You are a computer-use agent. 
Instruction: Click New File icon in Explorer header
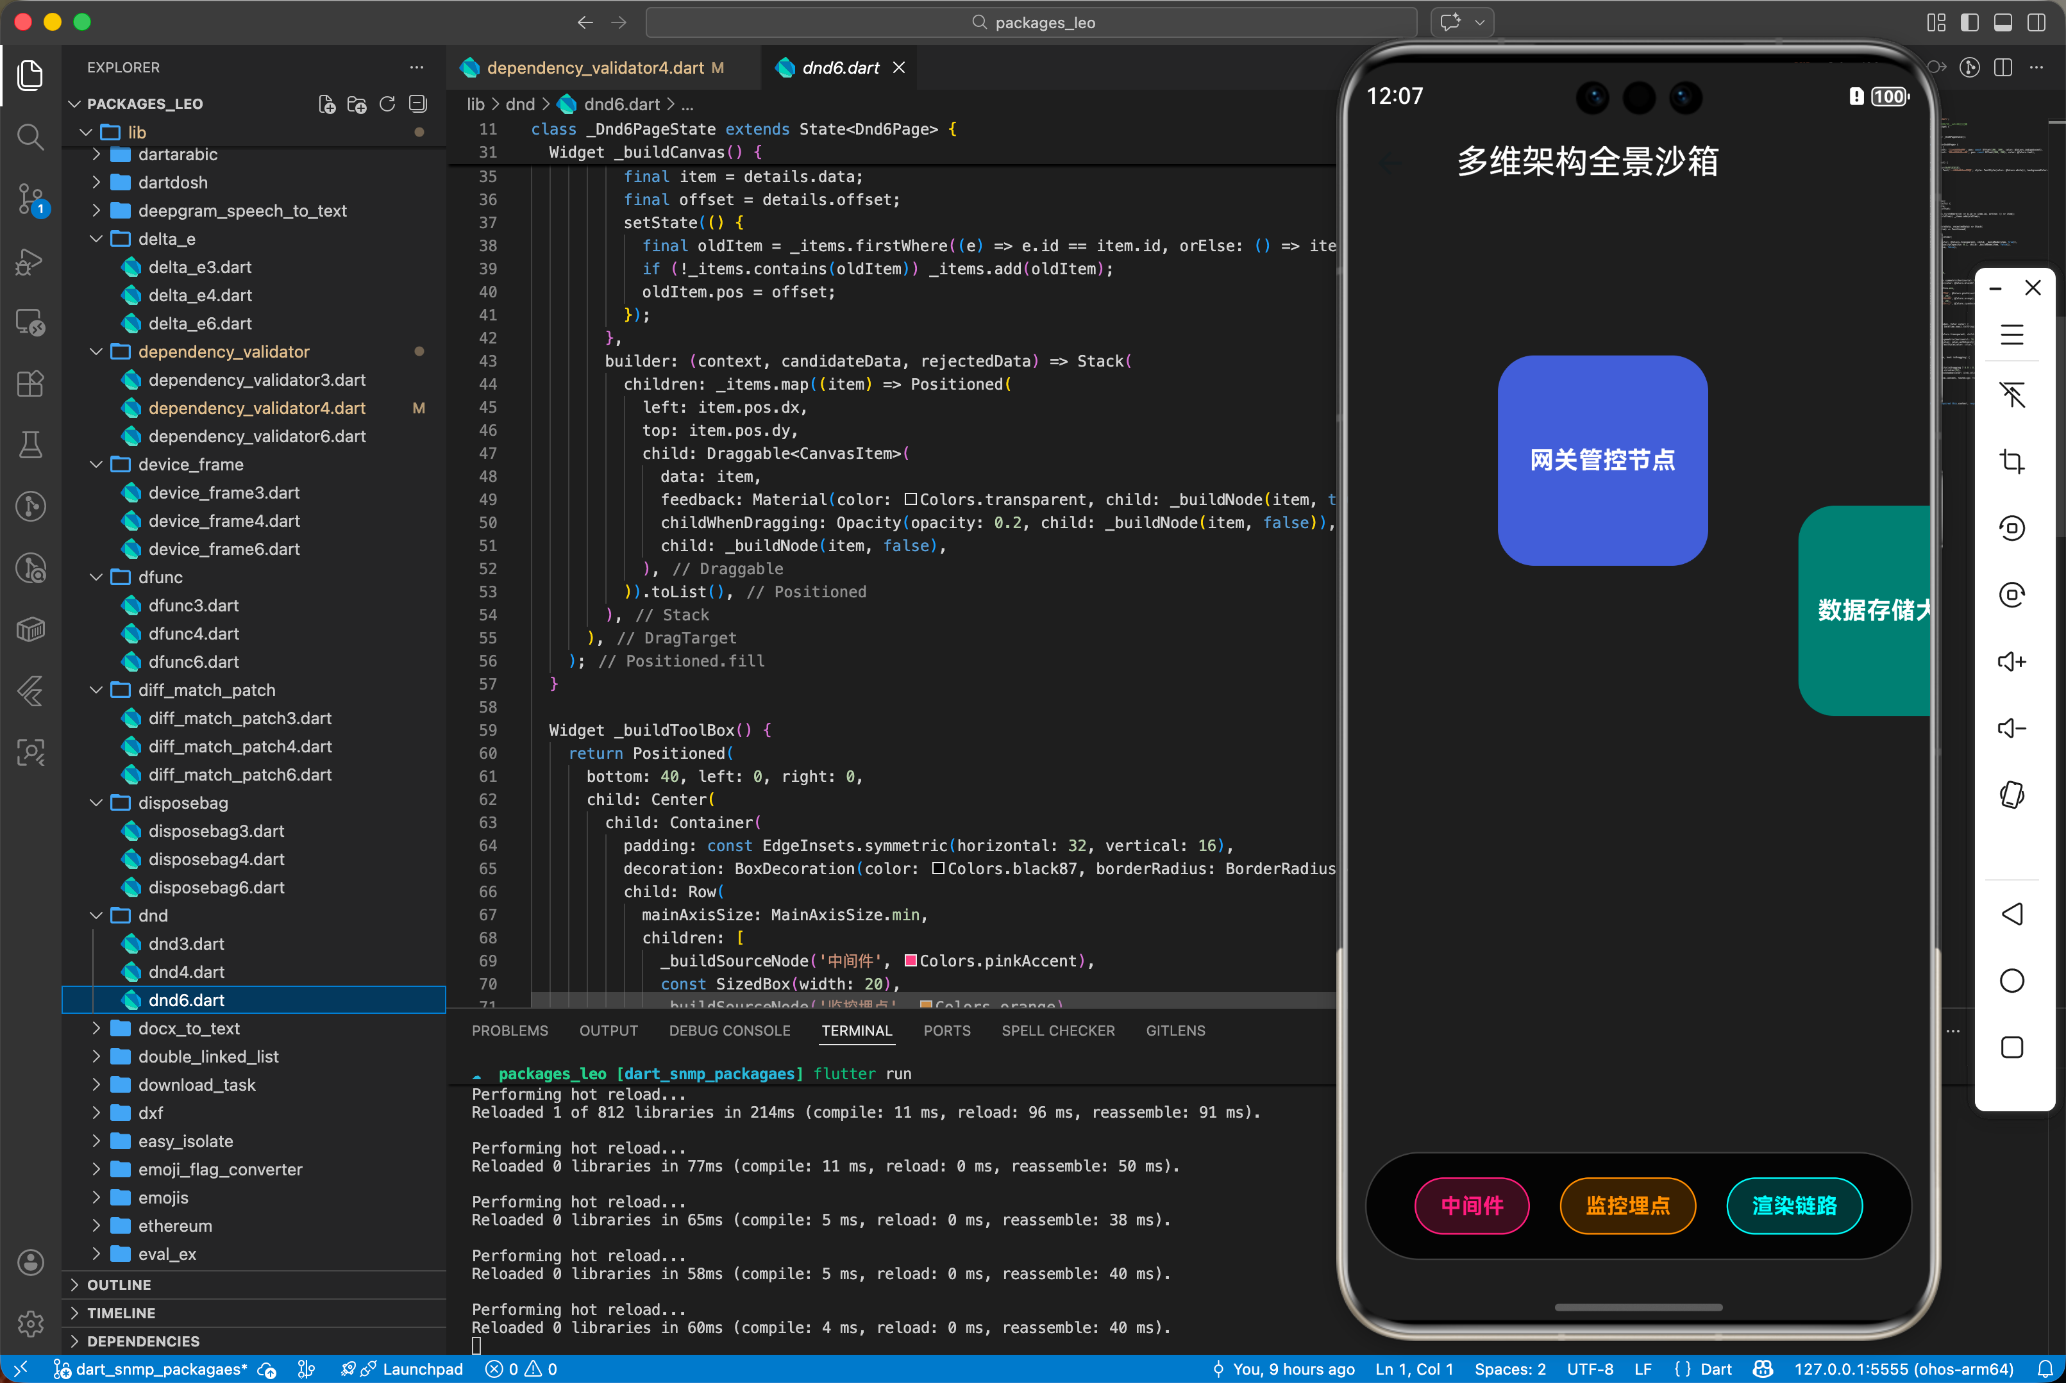point(326,104)
